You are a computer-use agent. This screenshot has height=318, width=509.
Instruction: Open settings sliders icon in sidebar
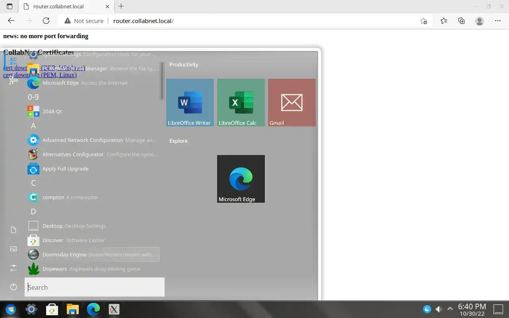[14, 268]
